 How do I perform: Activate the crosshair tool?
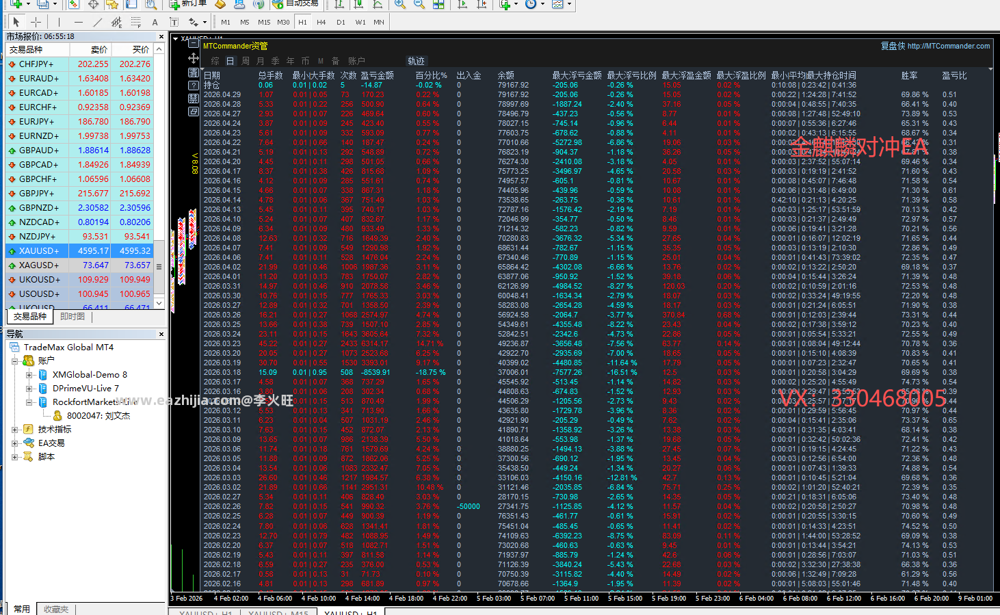click(x=36, y=22)
